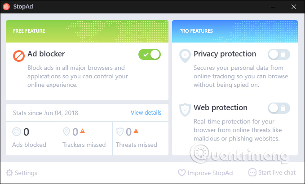Start live chat session
Screen dimensions: 305x184
point(272,173)
